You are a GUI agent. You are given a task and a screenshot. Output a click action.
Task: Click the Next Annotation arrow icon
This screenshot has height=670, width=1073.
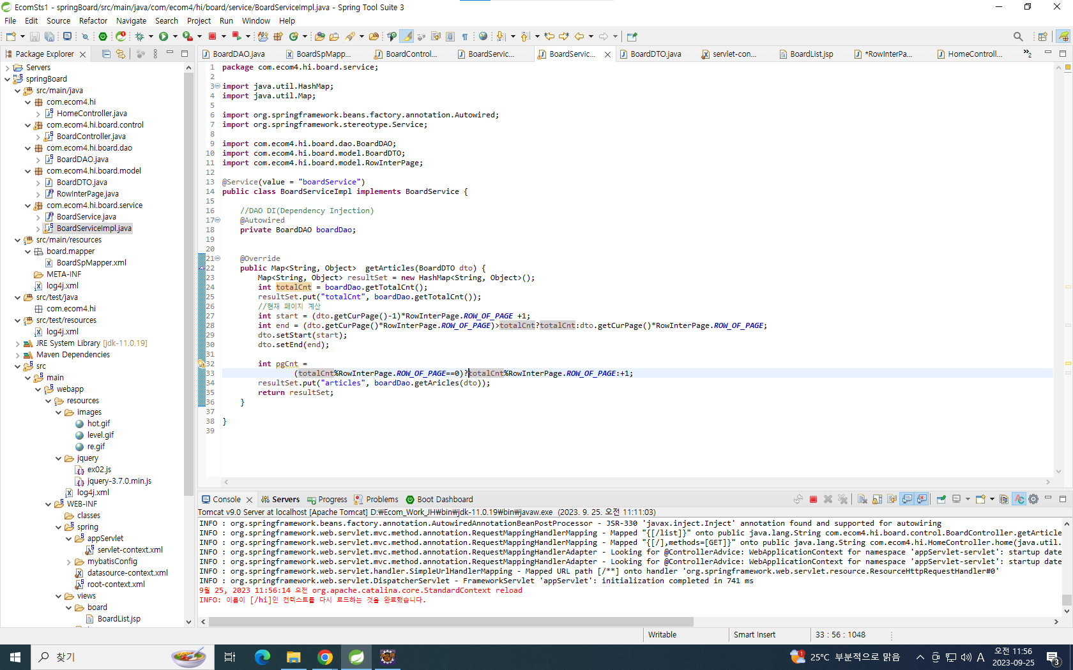pos(500,36)
